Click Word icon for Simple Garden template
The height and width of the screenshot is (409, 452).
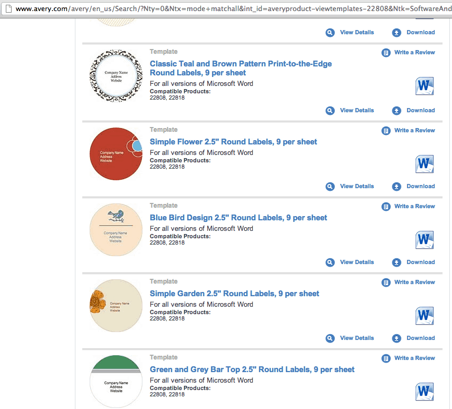click(x=425, y=316)
